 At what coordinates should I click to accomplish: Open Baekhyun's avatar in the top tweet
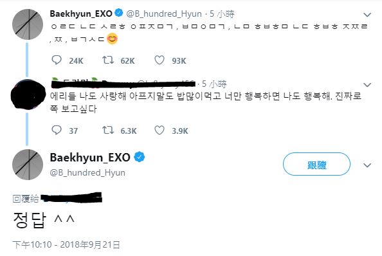(x=28, y=24)
